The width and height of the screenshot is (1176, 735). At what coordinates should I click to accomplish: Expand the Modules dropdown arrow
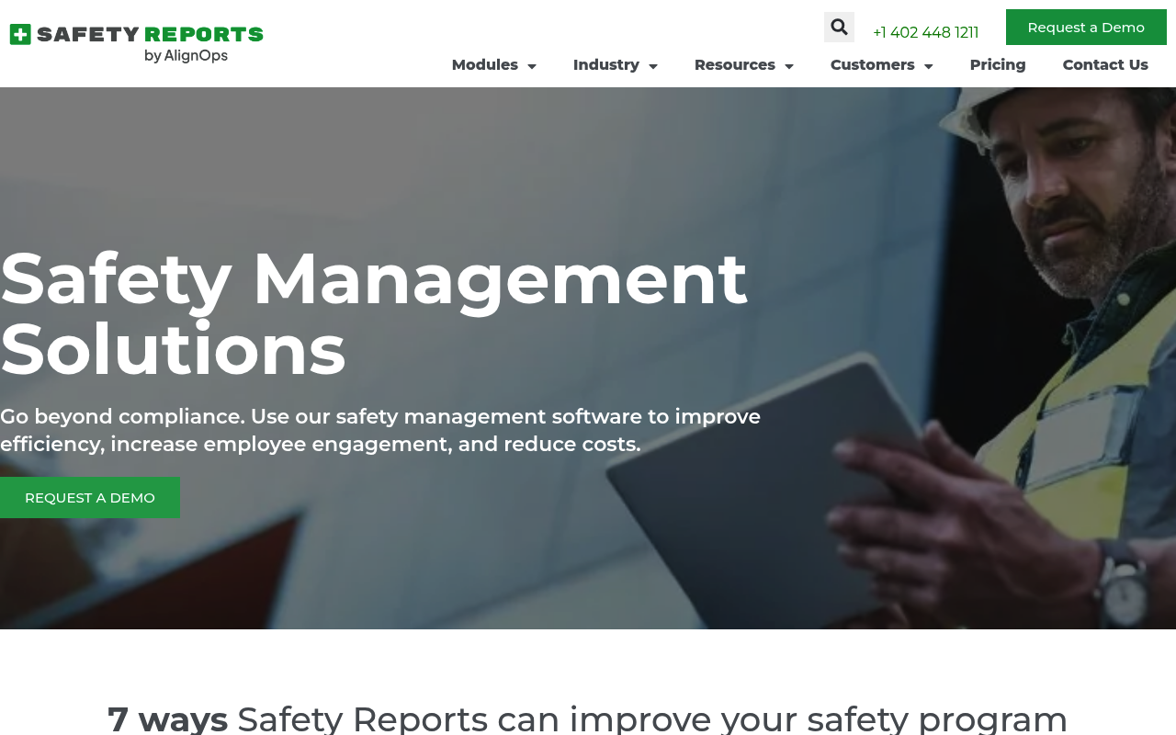531,66
